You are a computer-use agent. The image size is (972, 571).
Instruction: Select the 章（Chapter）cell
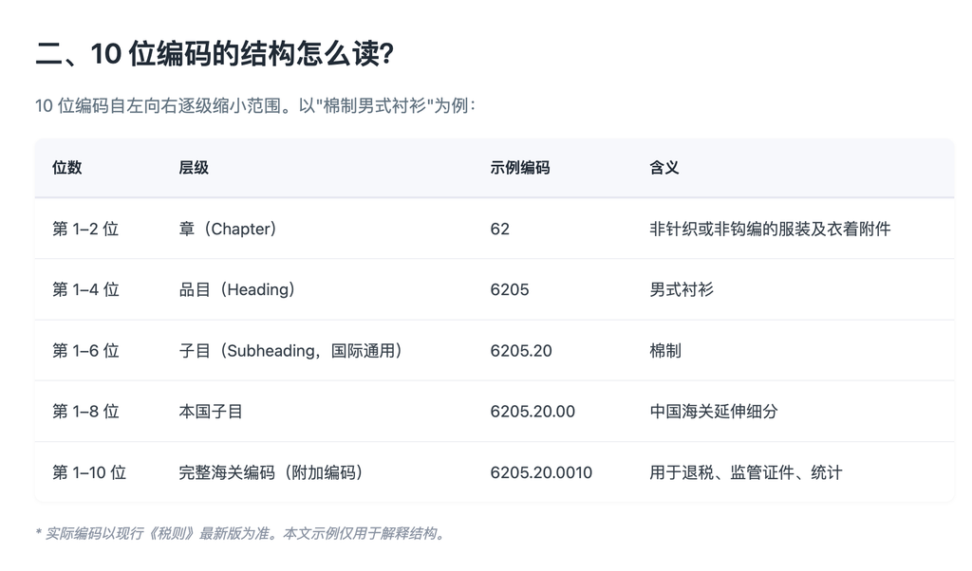[x=228, y=230]
